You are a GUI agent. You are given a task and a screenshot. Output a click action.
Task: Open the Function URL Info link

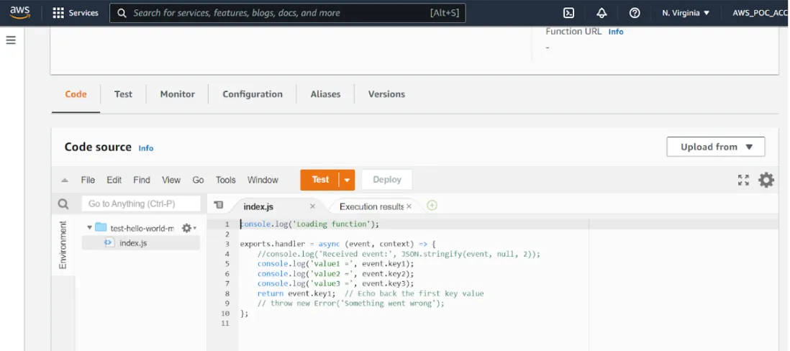616,32
